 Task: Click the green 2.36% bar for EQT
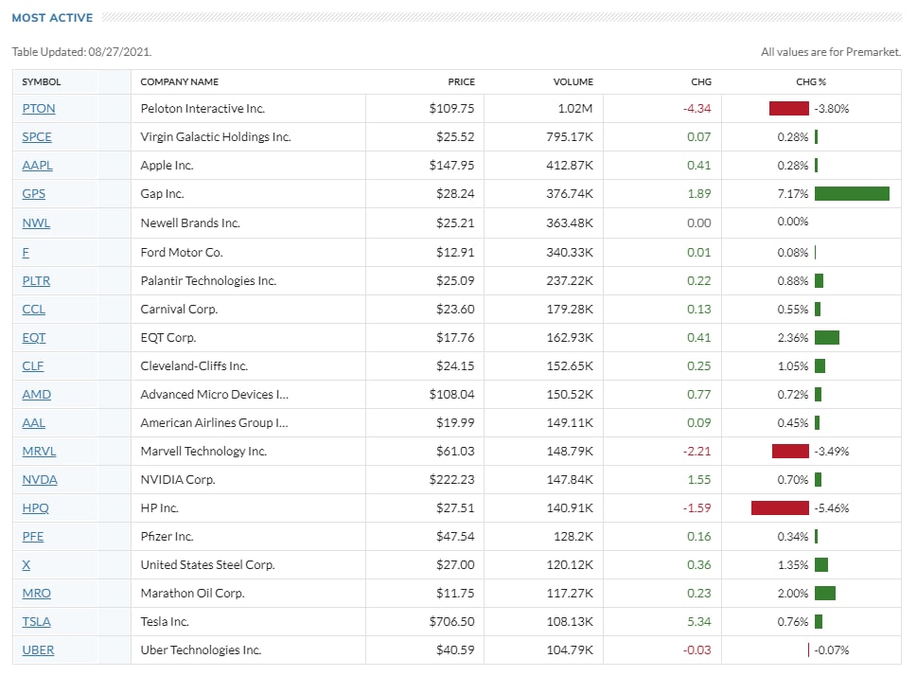[x=827, y=338]
